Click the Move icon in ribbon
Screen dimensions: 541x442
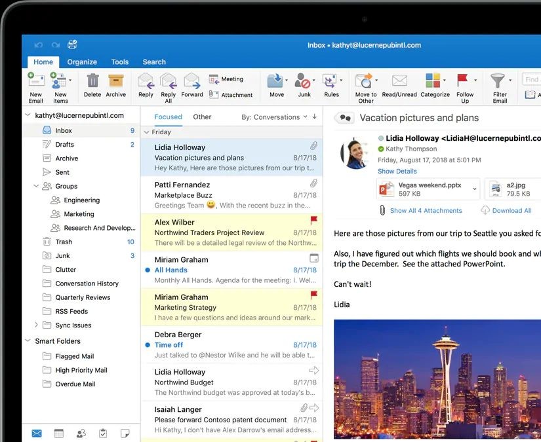click(275, 81)
